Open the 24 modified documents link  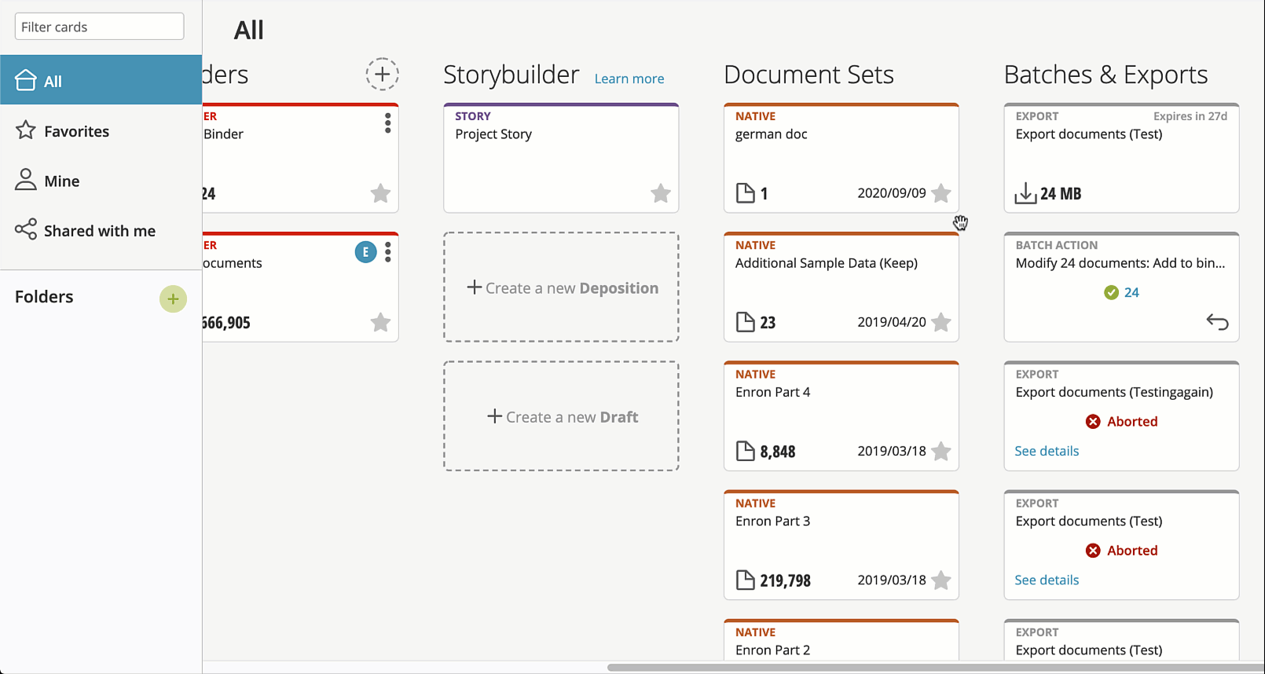point(1131,292)
